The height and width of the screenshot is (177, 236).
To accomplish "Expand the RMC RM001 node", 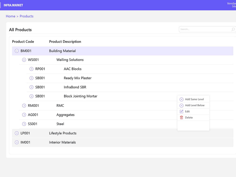I will (24, 106).
